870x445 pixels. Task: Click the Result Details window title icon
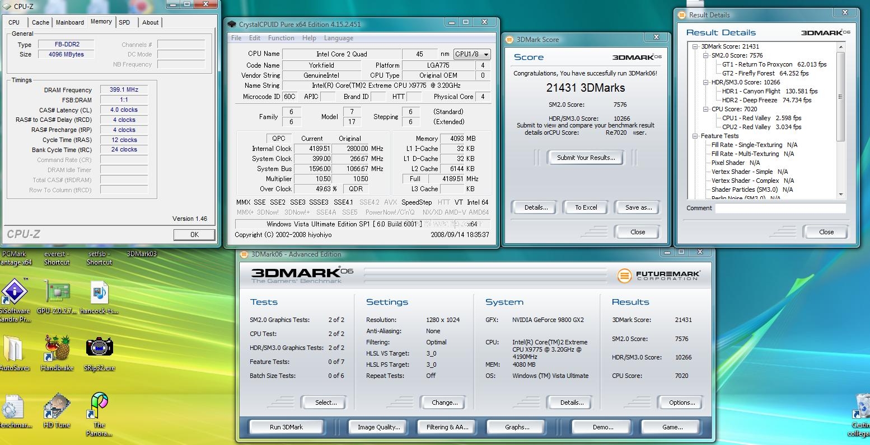682,15
